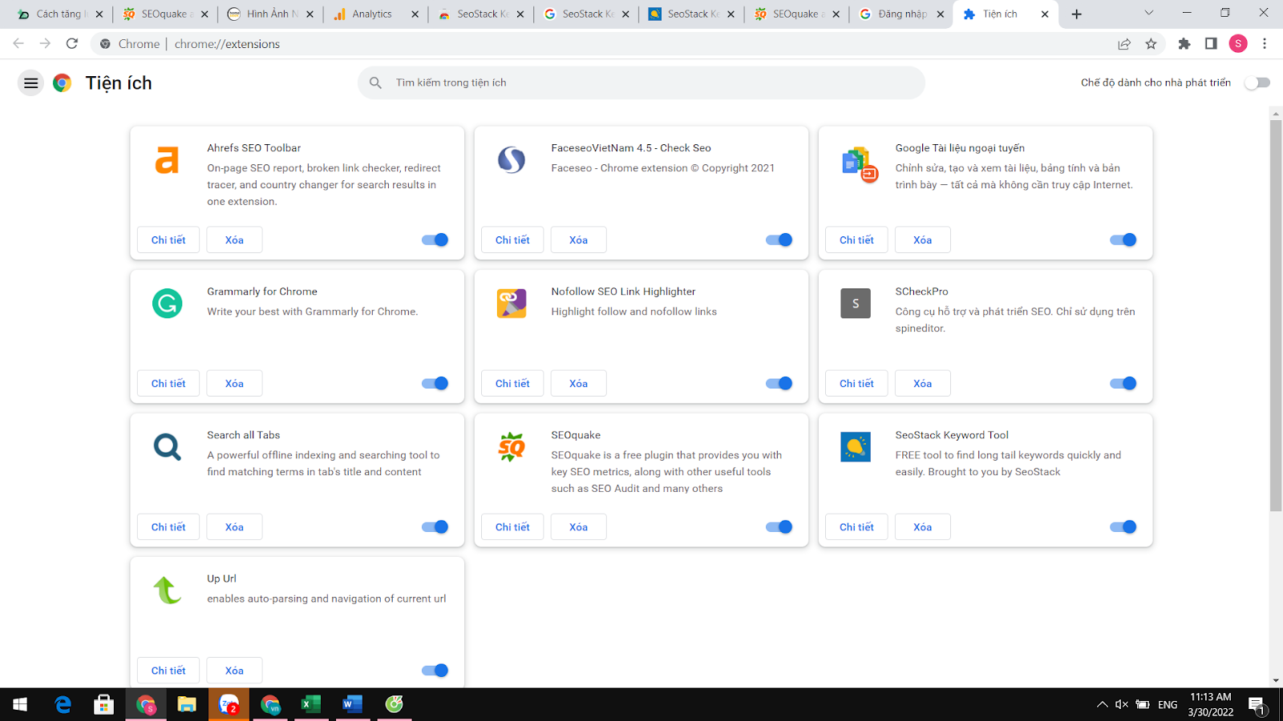Image resolution: width=1283 pixels, height=721 pixels.
Task: Turn off Search all Tabs toggle
Action: (x=435, y=526)
